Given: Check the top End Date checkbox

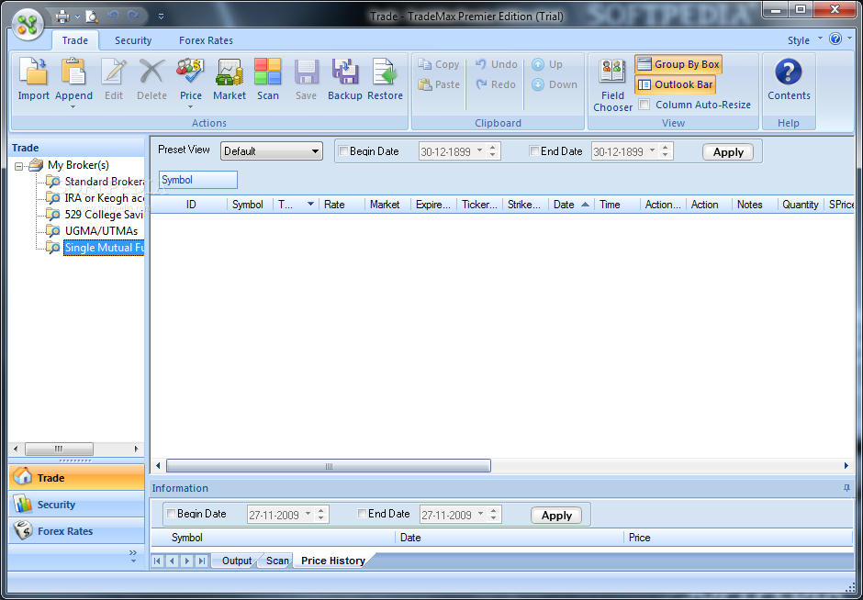Looking at the screenshot, I should coord(534,150).
